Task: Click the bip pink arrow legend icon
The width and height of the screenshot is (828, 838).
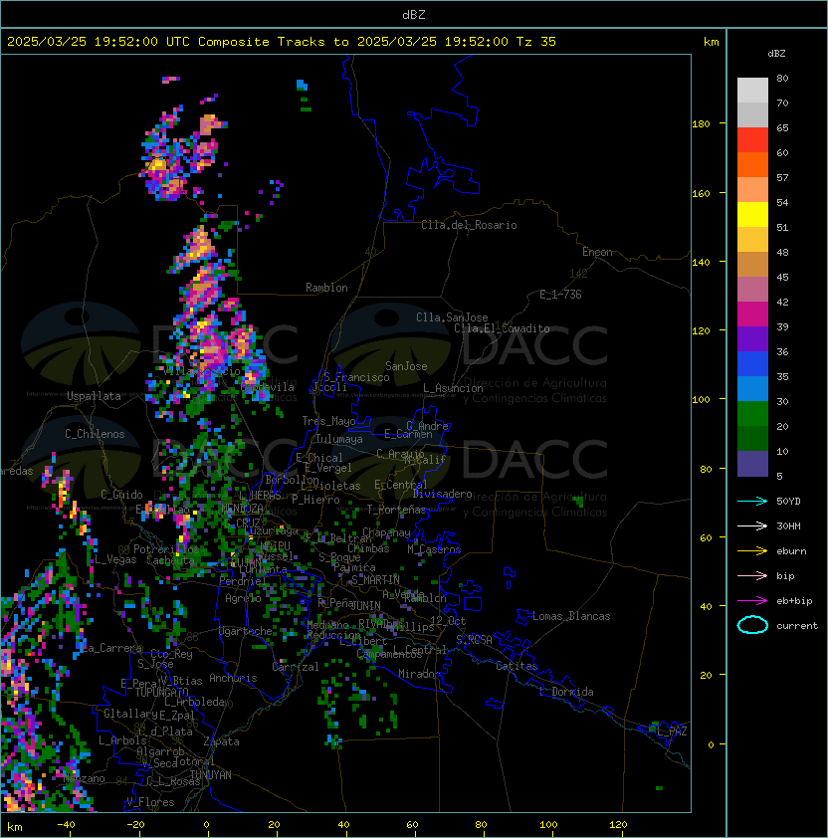Action: (x=752, y=575)
